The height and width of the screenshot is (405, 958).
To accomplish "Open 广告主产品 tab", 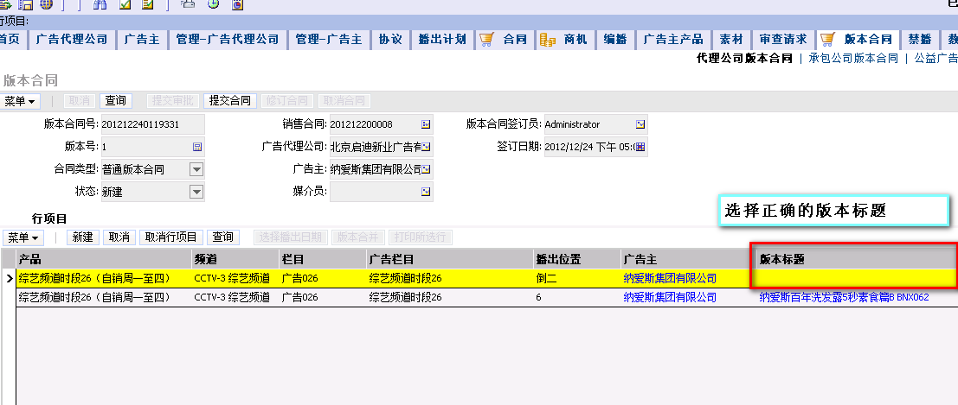I will click(x=672, y=40).
